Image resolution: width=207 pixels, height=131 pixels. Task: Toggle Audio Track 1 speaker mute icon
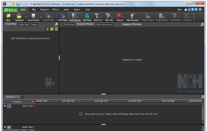tap(9, 127)
